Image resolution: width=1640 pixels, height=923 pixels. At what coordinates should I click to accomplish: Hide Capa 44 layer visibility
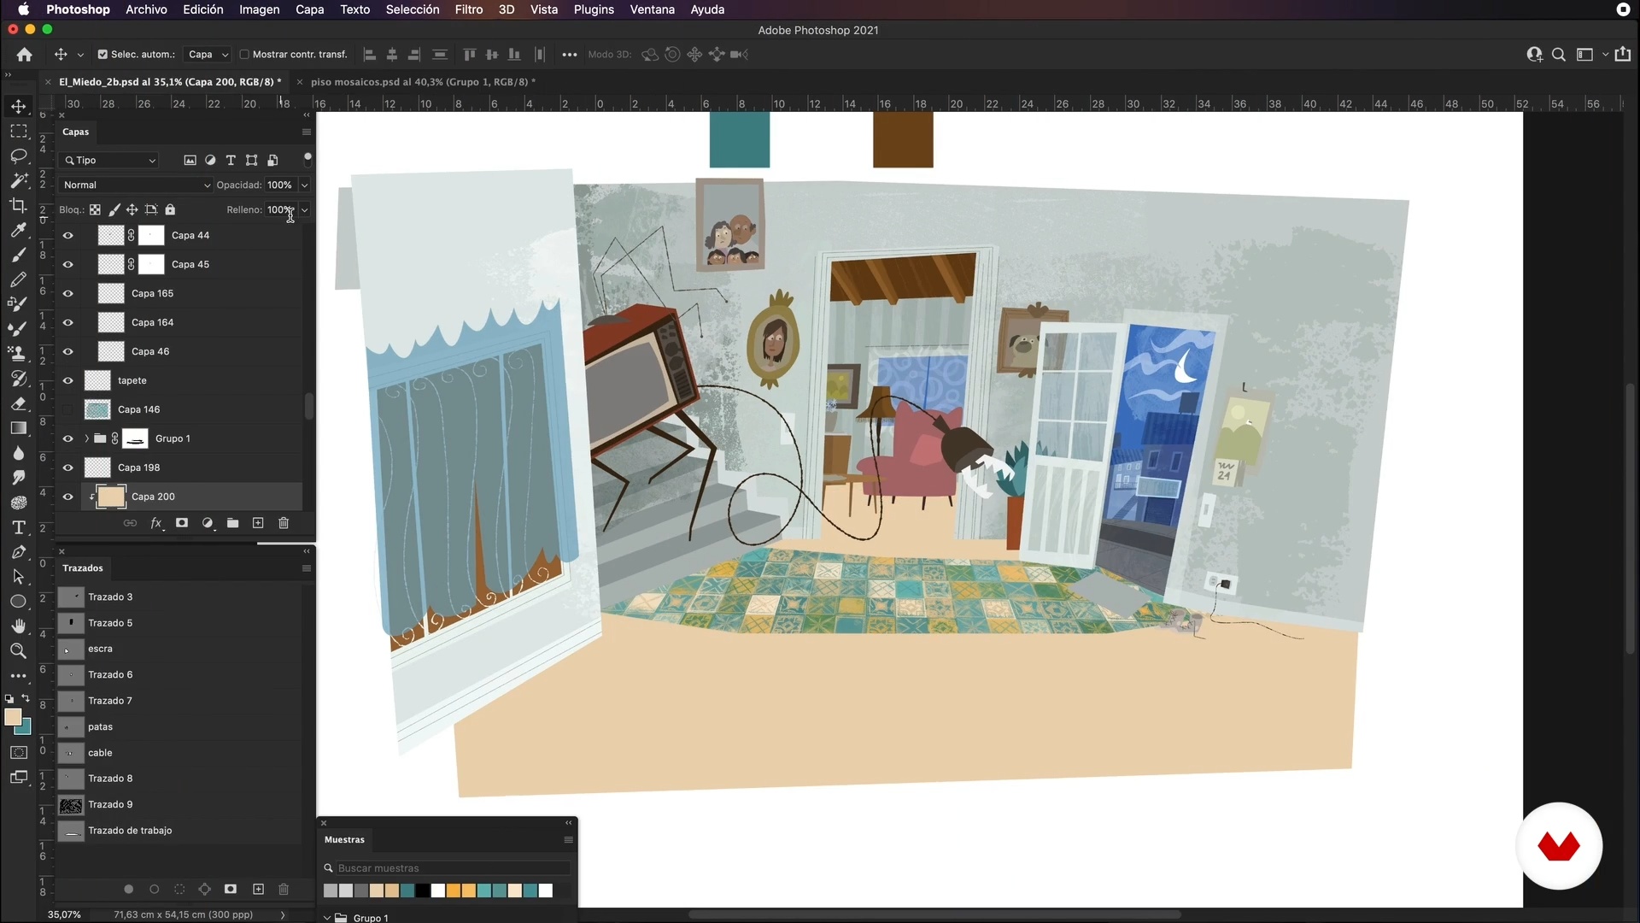(67, 236)
